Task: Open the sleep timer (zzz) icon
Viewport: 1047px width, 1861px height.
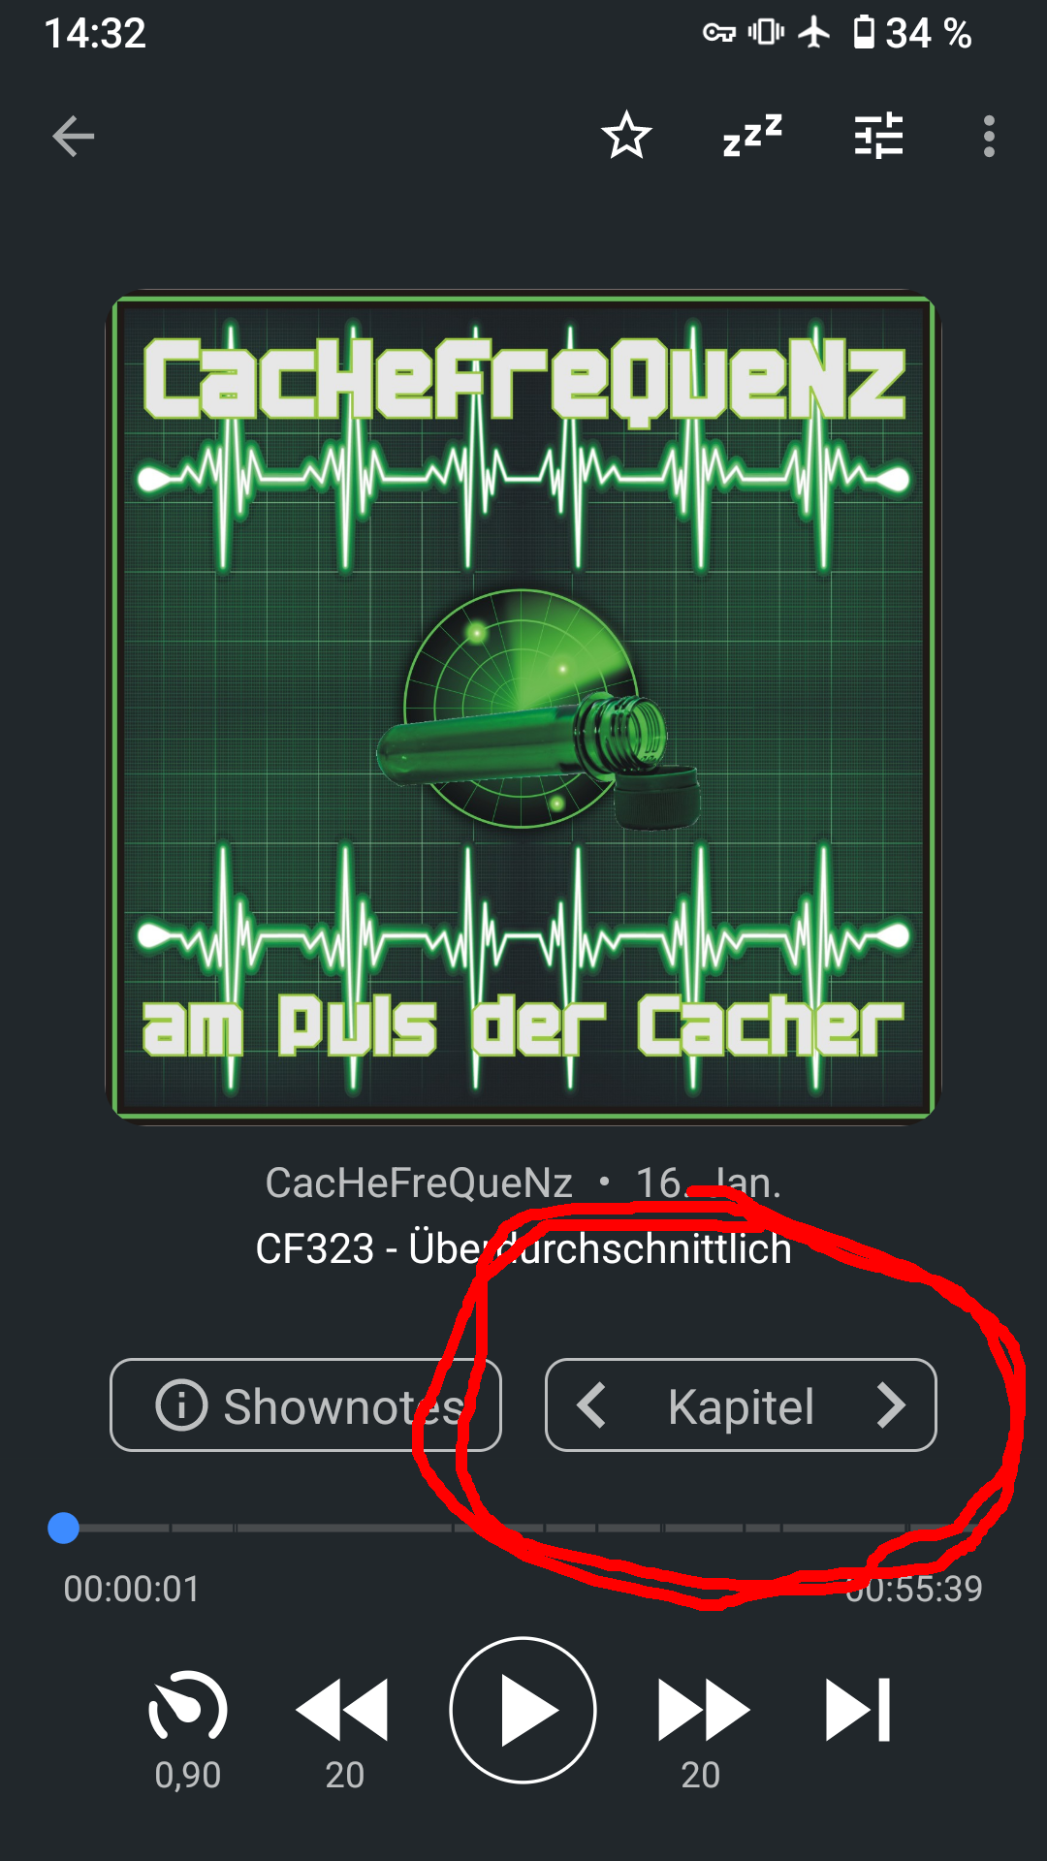Action: point(752,136)
